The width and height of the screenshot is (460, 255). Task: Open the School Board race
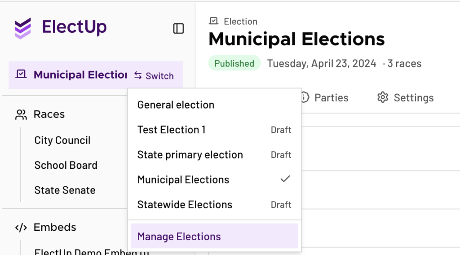pyautogui.click(x=66, y=165)
